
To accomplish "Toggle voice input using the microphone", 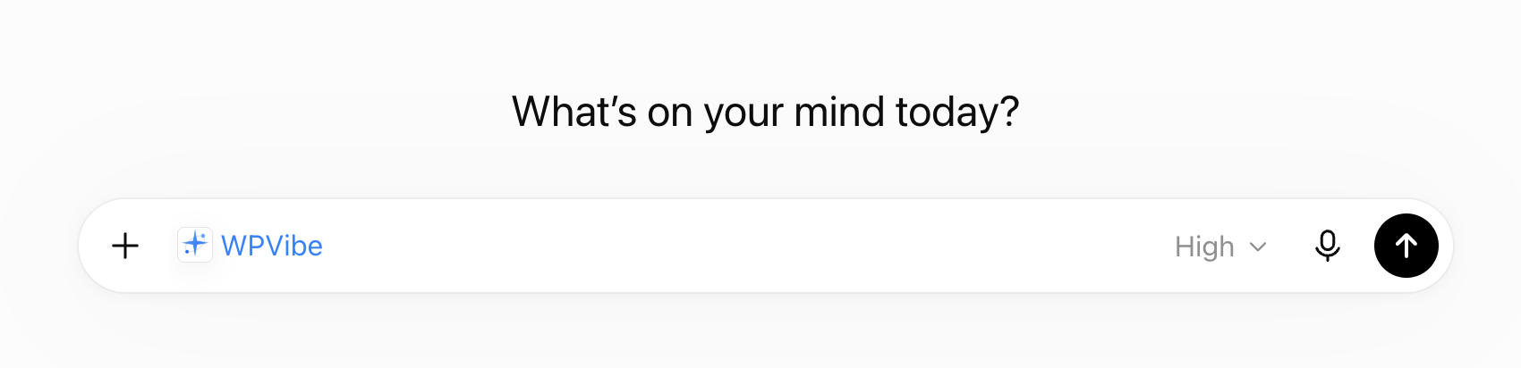I will pyautogui.click(x=1328, y=246).
